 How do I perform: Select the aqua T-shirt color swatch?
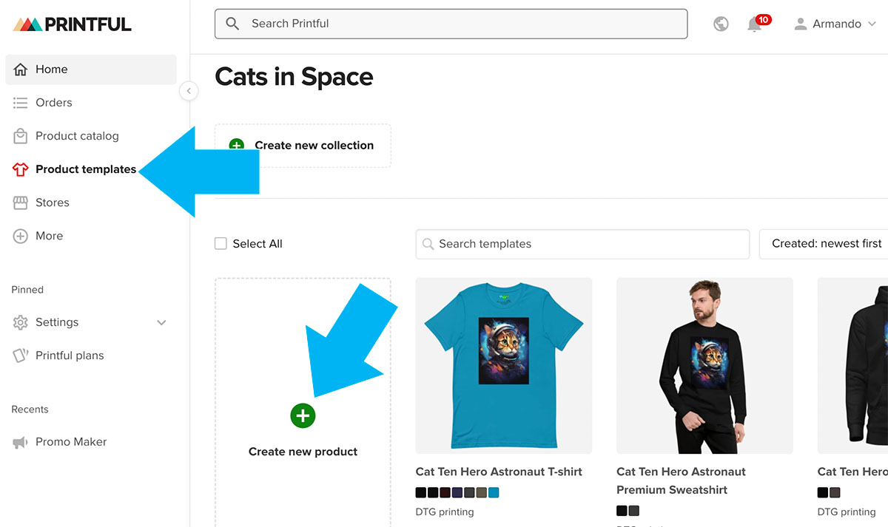[494, 492]
